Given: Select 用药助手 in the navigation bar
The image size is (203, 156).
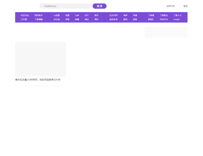Looking at the screenshot, I should (x=39, y=15).
